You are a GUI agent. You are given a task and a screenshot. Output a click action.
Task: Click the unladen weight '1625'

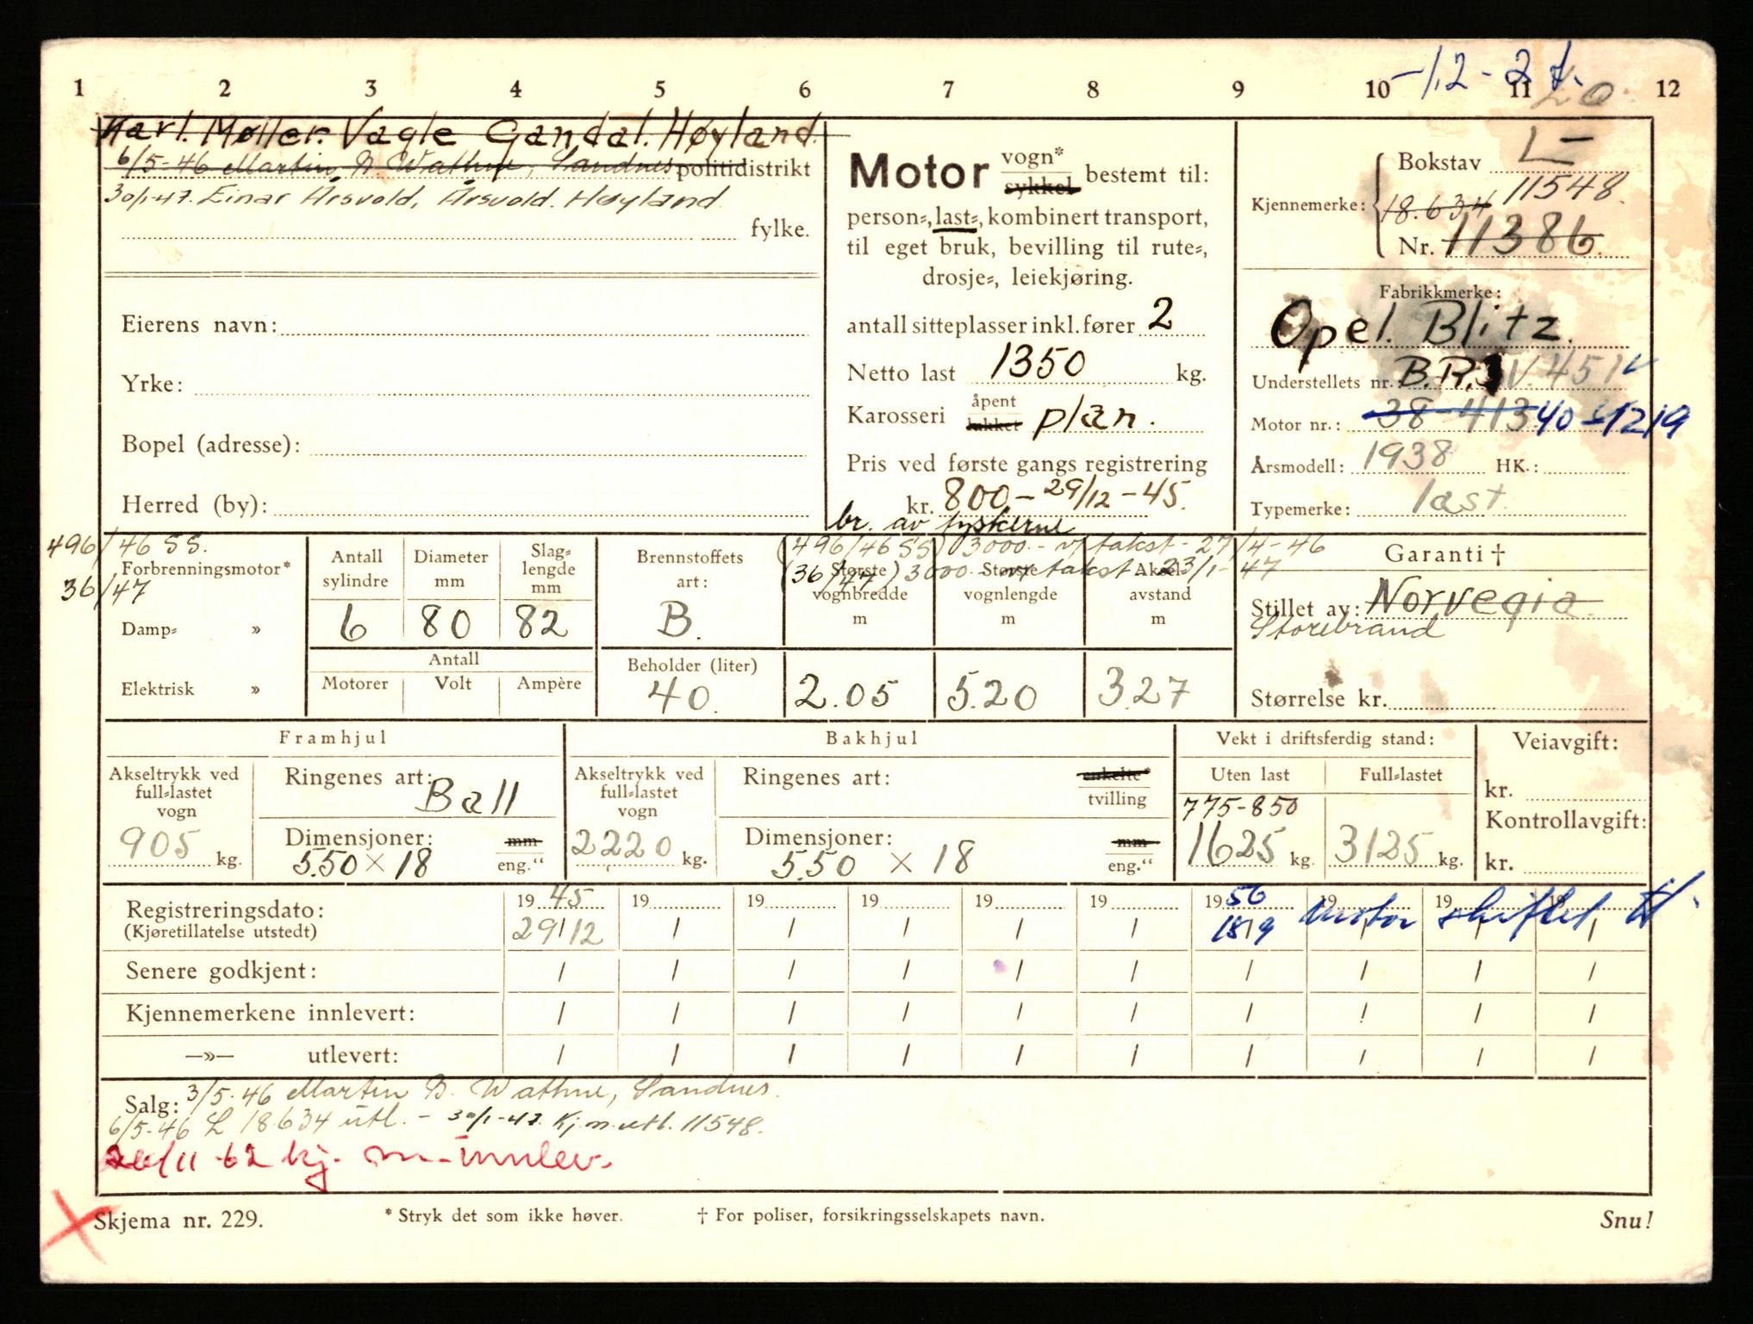[x=1232, y=846]
